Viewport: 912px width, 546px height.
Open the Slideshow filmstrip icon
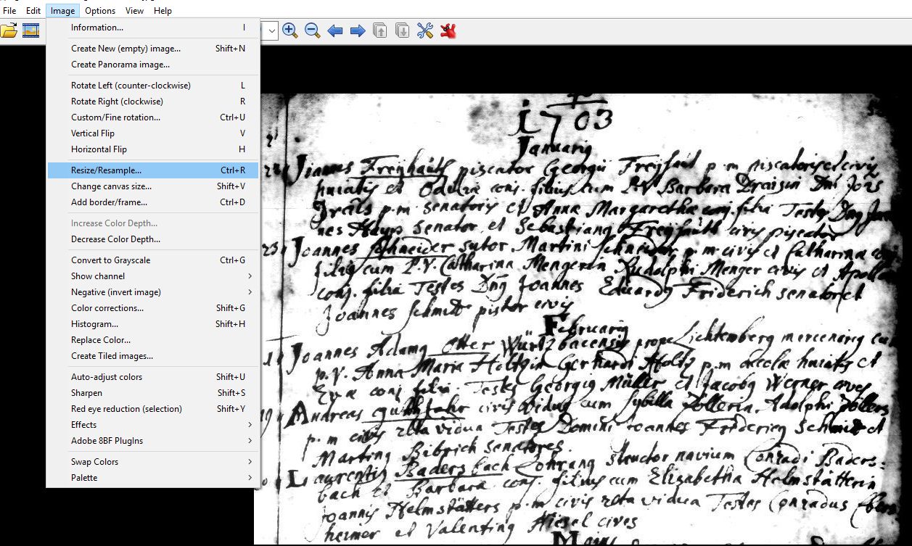point(30,30)
